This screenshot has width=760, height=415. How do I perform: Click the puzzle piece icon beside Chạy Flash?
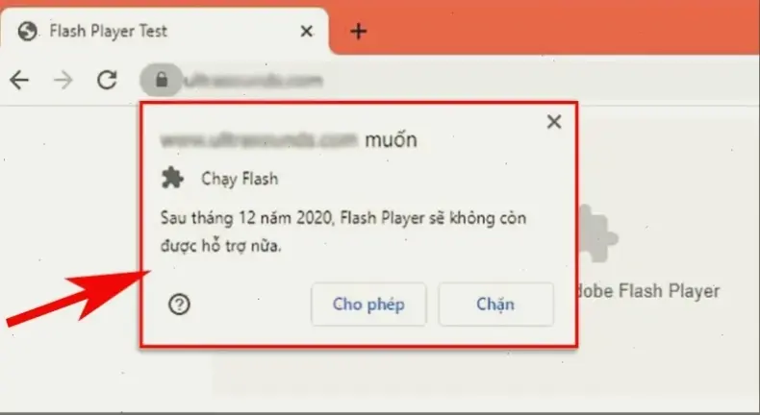(x=172, y=179)
